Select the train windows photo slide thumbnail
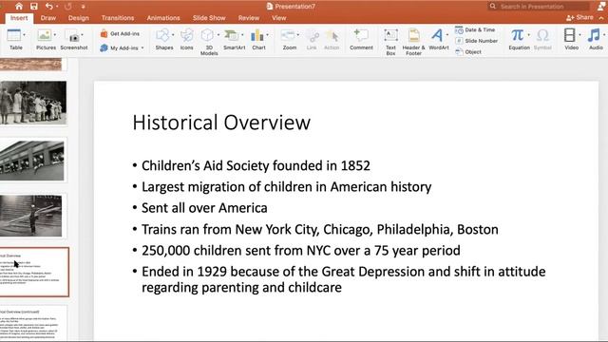The image size is (608, 342). tap(32, 161)
